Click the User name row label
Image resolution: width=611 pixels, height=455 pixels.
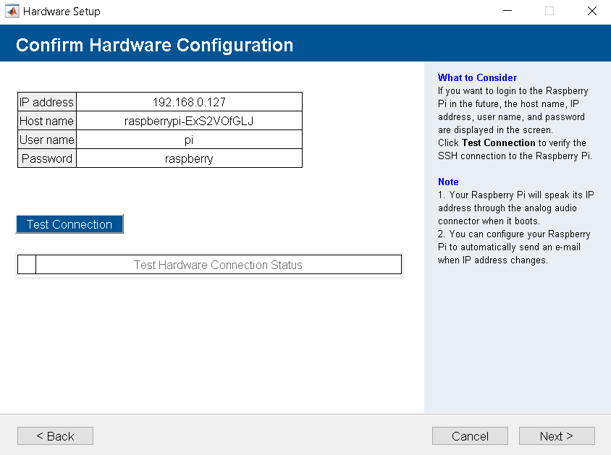tap(46, 139)
